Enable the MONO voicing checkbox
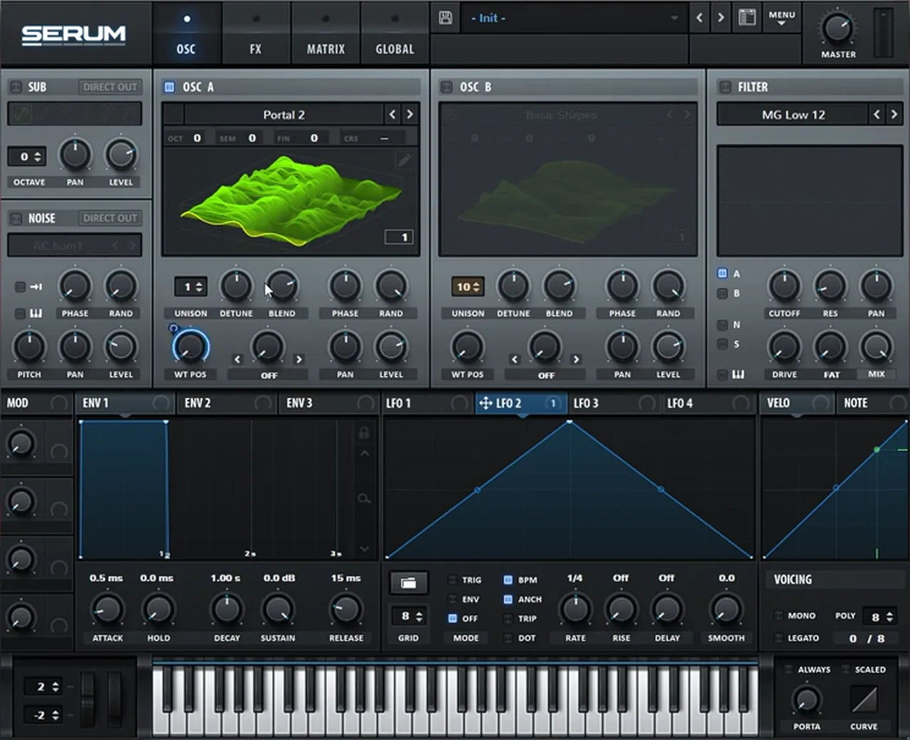The height and width of the screenshot is (740, 910). 778,616
